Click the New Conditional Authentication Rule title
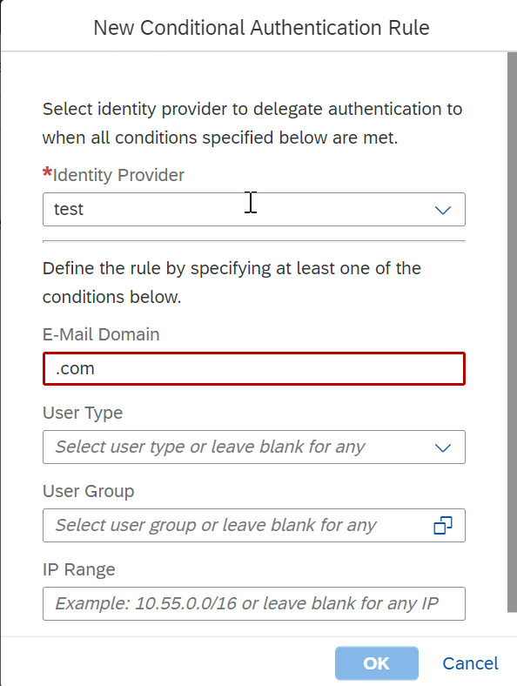The image size is (517, 686). pyautogui.click(x=261, y=28)
